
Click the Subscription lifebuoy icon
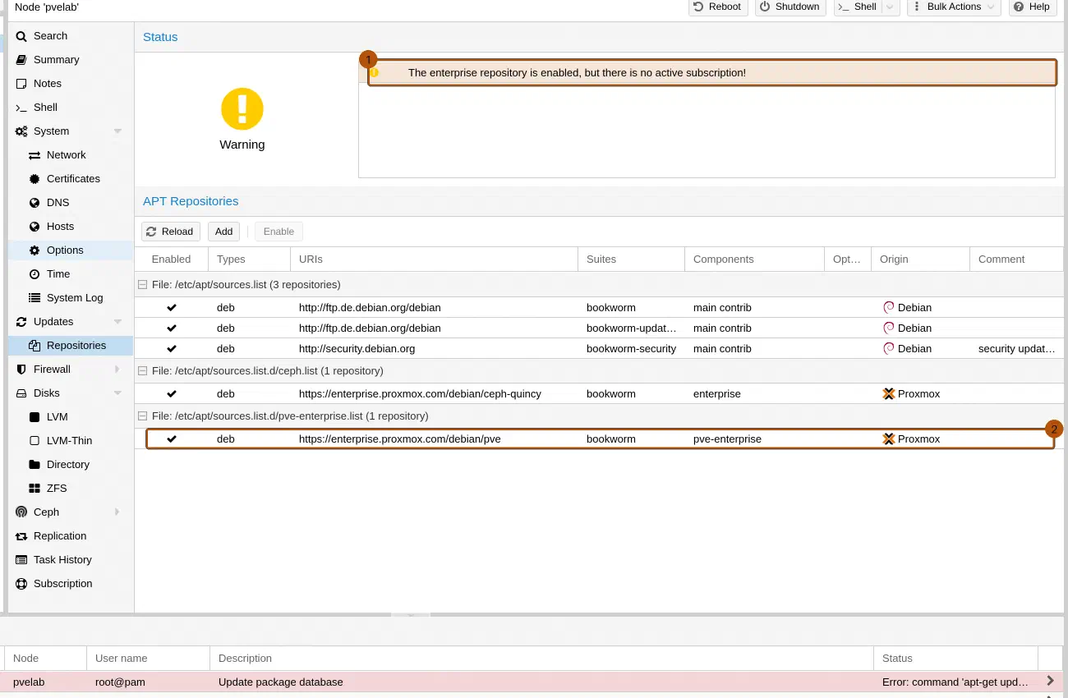point(21,584)
